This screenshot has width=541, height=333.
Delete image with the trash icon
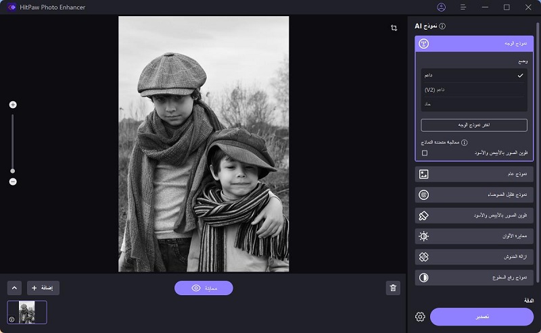click(393, 288)
